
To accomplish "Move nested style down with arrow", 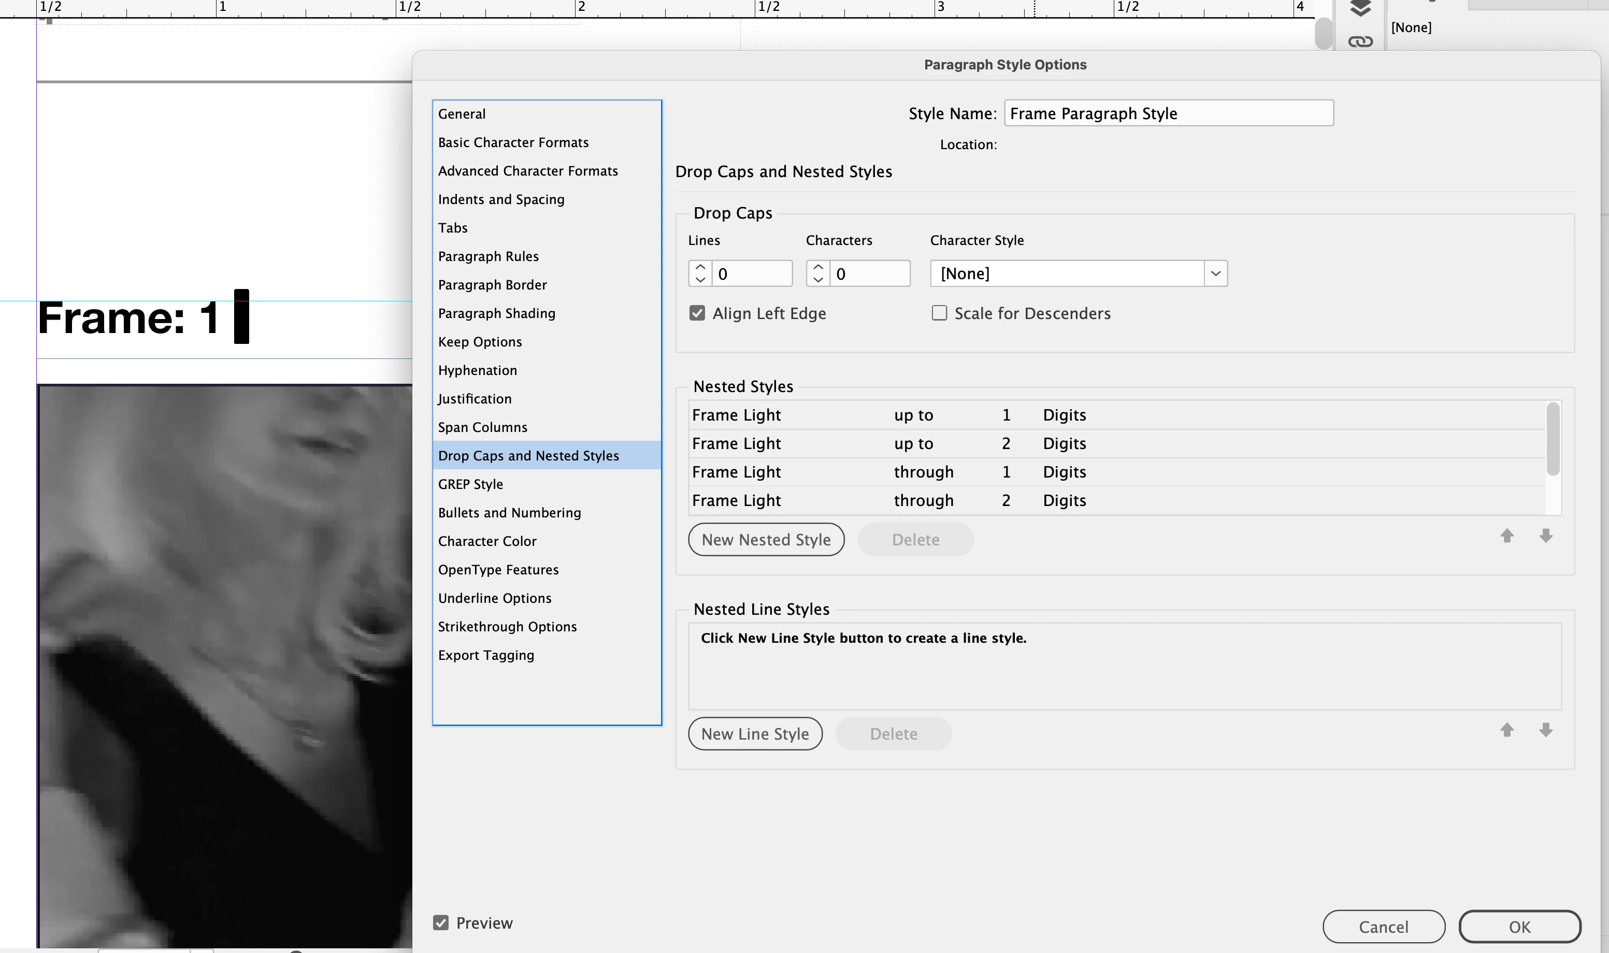I will 1545,536.
